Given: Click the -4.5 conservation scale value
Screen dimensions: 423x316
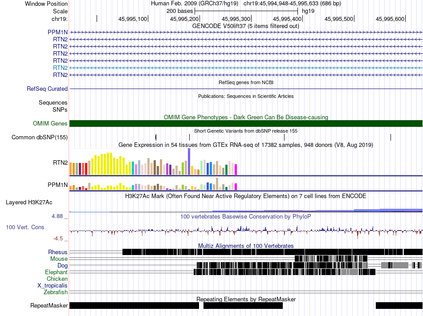Looking at the screenshot, I should click(58, 239).
